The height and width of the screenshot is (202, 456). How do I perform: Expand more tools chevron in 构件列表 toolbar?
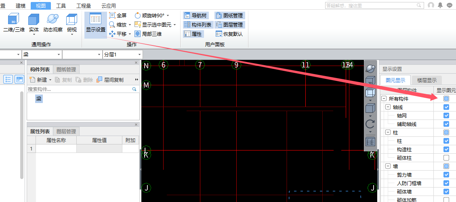tap(137, 79)
